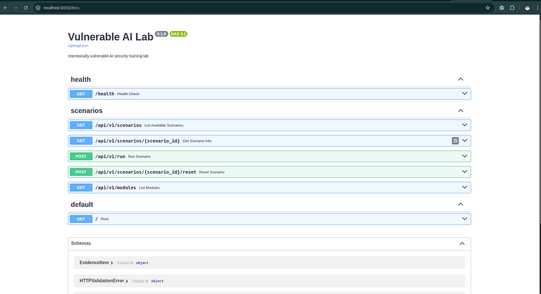Click the OAS 3.1 badge
541x294 pixels.
pos(179,34)
